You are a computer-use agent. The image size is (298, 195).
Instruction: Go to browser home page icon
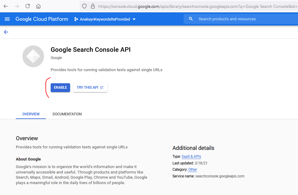(39, 6)
